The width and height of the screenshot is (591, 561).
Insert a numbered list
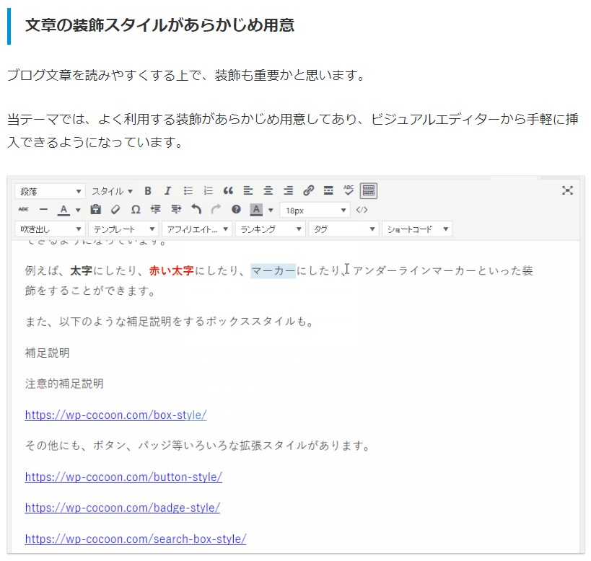[x=208, y=191]
